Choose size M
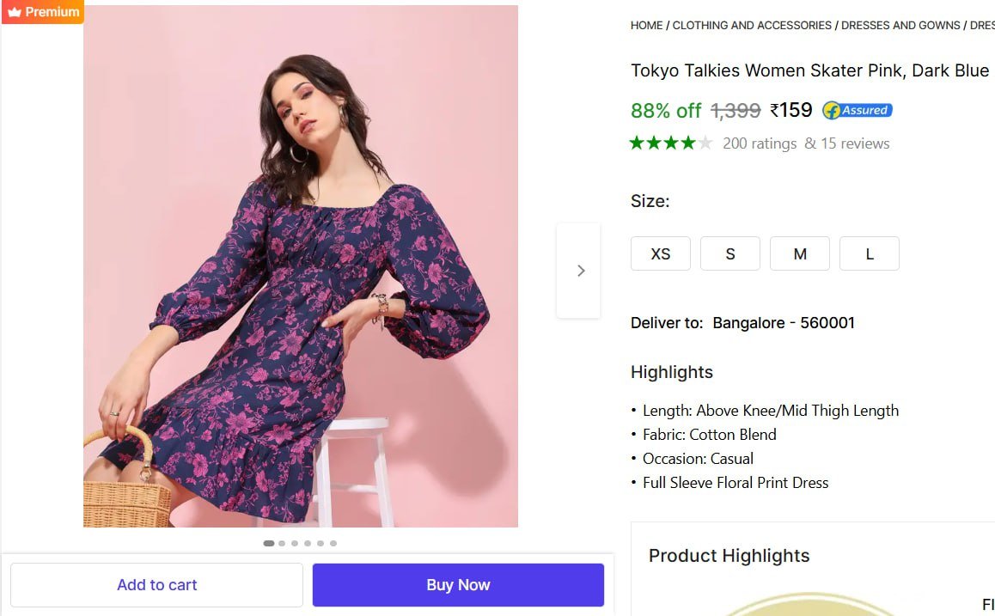Screen dimensions: 995x616 [799, 254]
